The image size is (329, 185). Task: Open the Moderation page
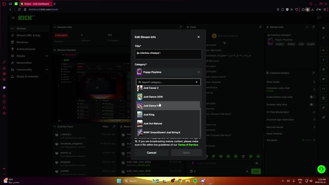coord(30,63)
